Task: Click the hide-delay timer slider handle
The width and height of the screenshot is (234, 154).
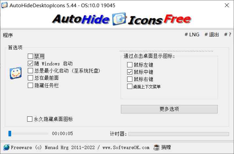Action: coord(10,133)
